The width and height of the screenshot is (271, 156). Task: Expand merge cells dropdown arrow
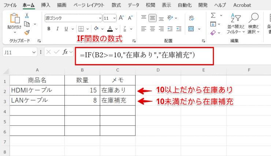199,29
